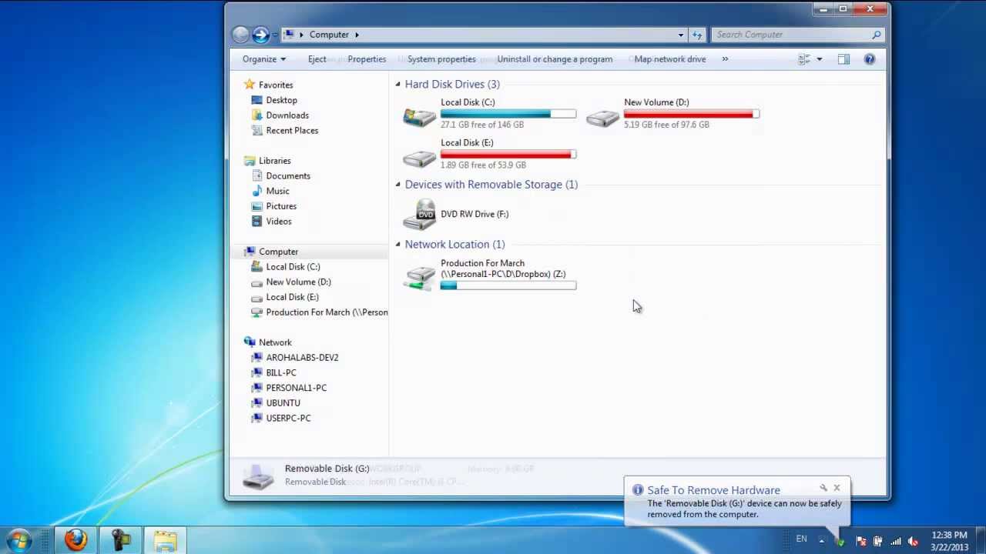This screenshot has height=554, width=986.
Task: Open PERSONAL1-PC network computer
Action: coord(296,388)
